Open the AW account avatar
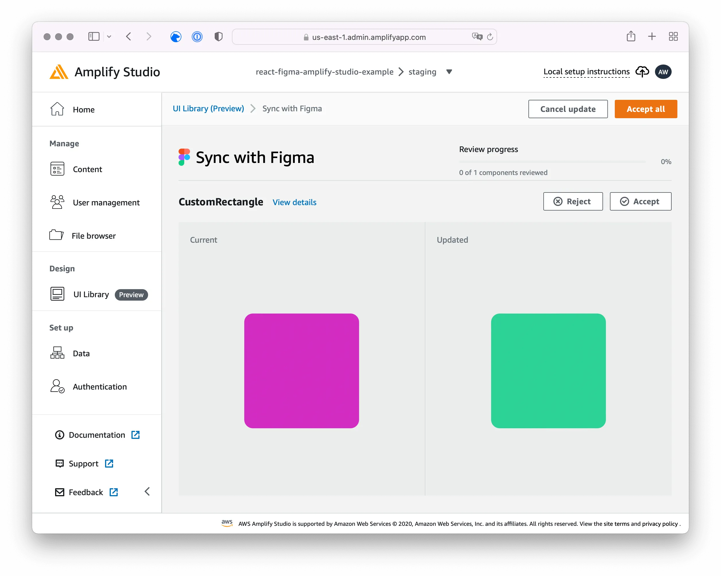The height and width of the screenshot is (576, 721). tap(663, 71)
